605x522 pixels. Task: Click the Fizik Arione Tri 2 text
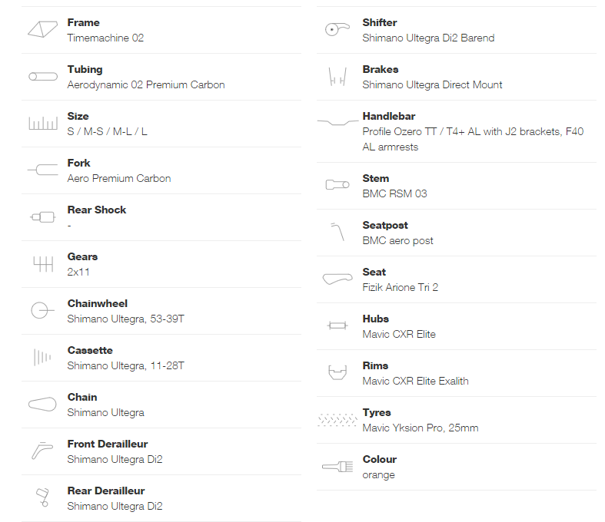pos(400,287)
